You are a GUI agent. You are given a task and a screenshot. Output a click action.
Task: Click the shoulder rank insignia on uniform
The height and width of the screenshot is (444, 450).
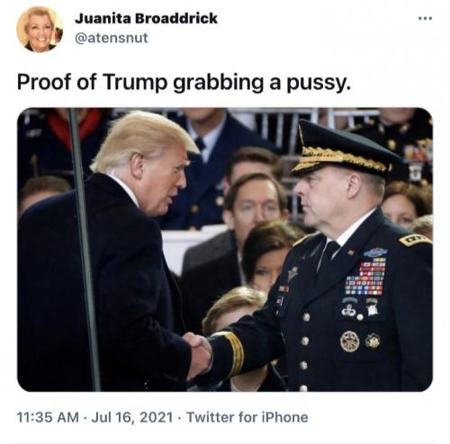415,240
